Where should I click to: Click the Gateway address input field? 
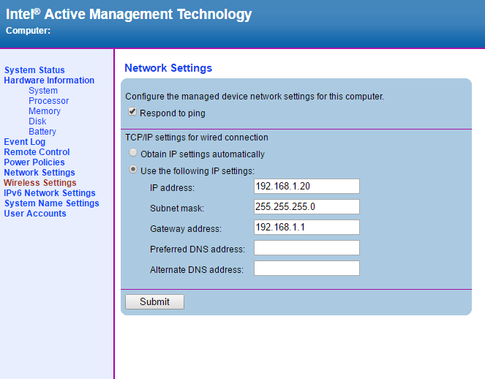(307, 228)
